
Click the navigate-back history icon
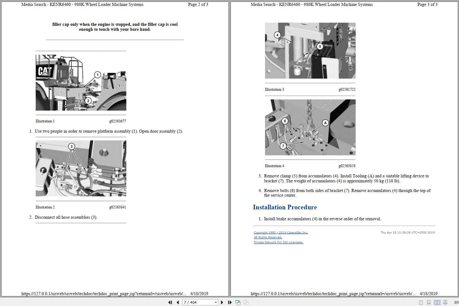(238, 302)
